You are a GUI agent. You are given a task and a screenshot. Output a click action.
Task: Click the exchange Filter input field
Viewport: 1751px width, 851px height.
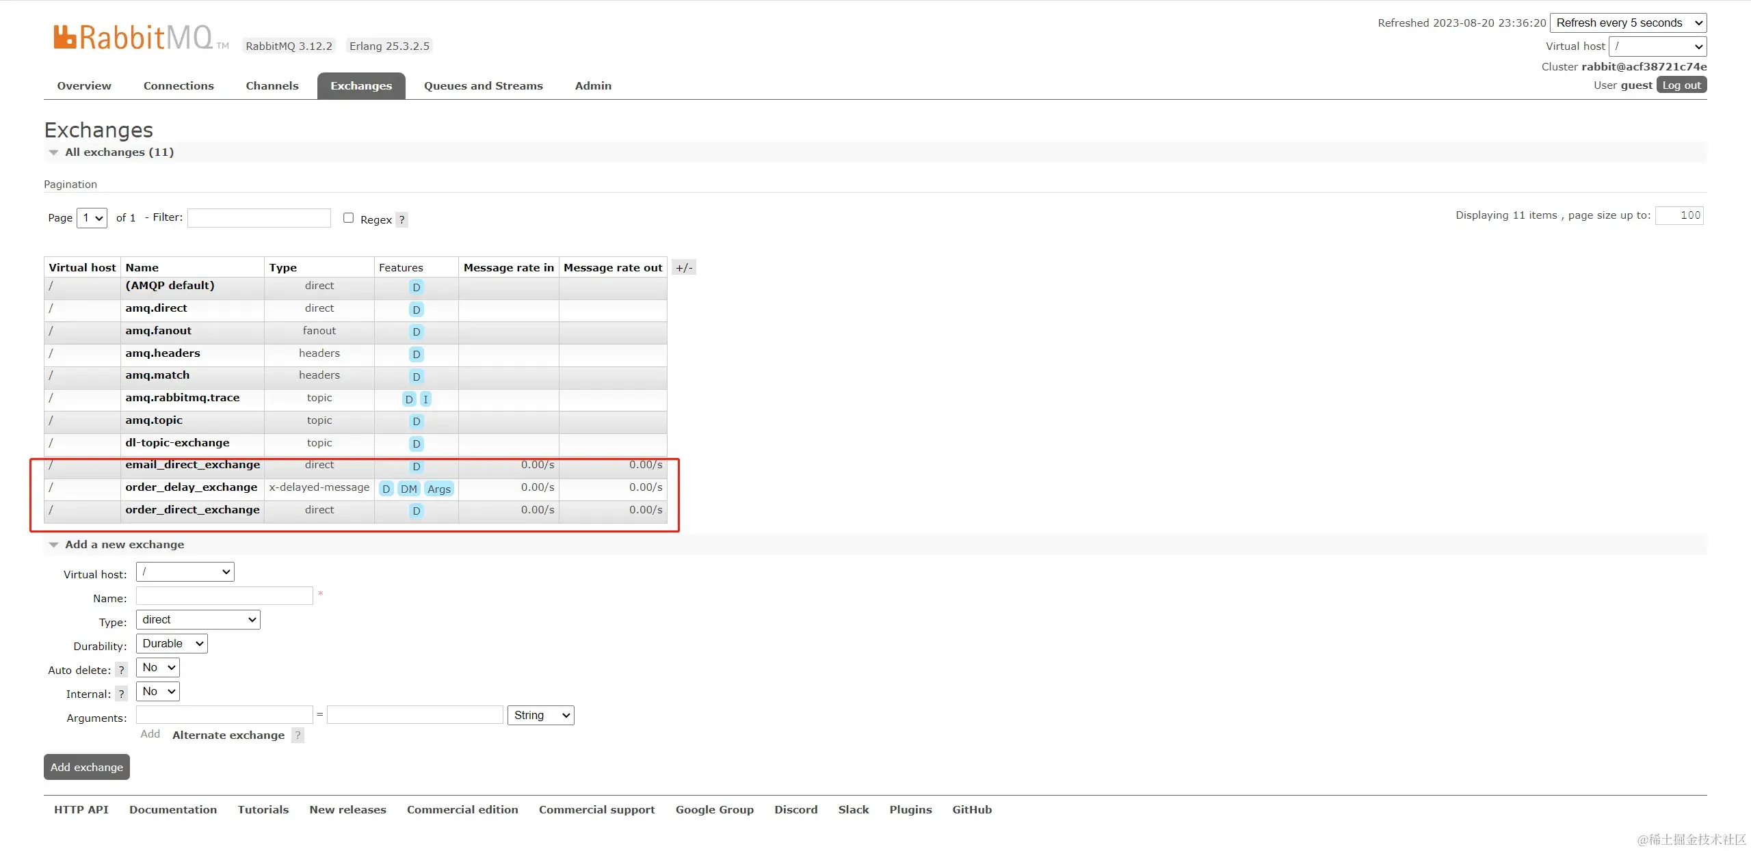tap(259, 218)
